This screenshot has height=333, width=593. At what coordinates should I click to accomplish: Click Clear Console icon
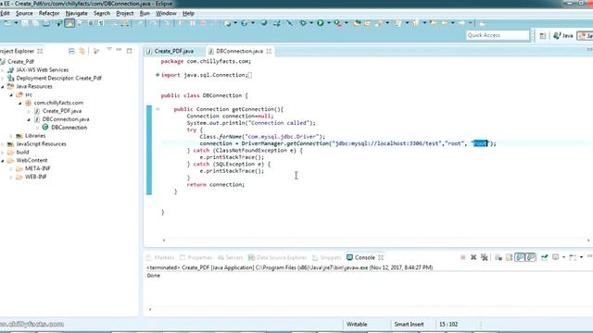click(x=498, y=257)
